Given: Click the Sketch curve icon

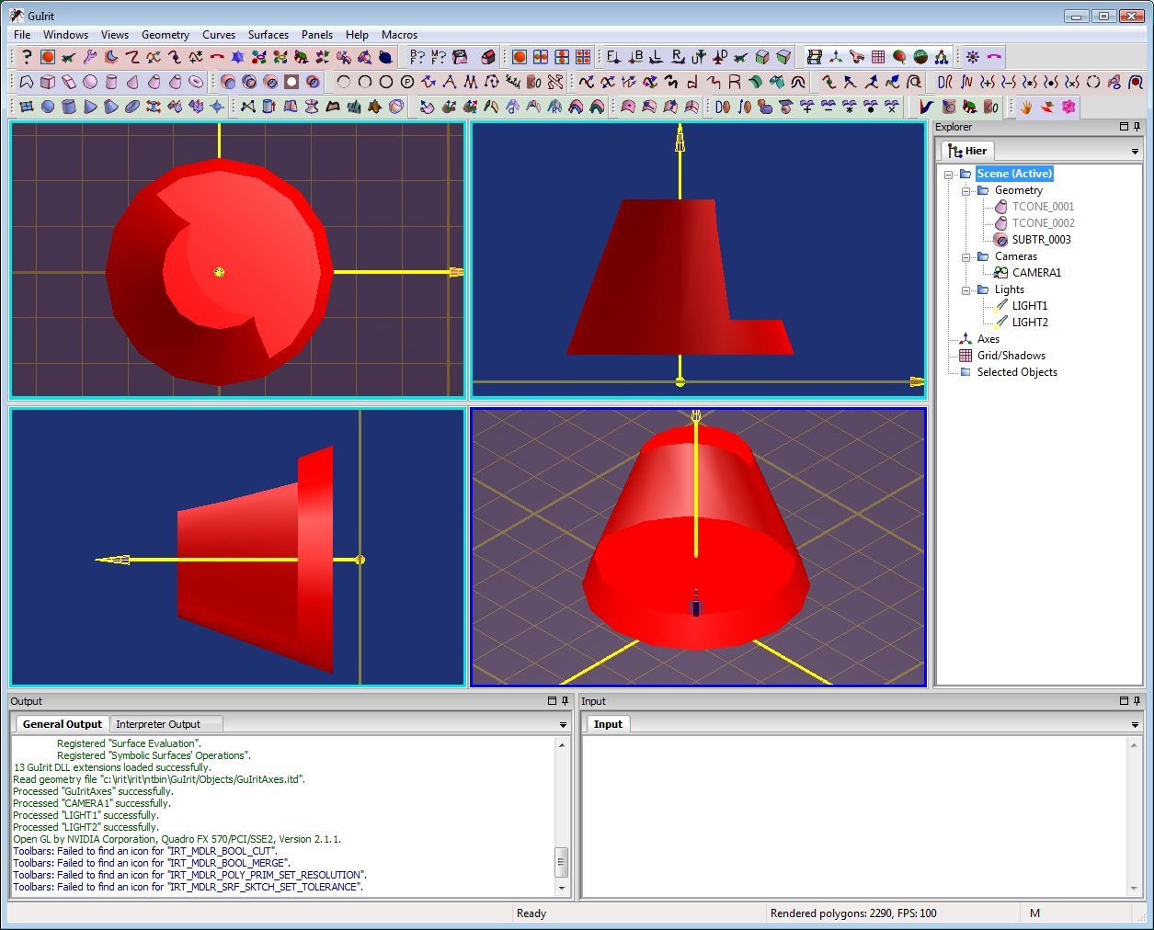Looking at the screenshot, I should 512,82.
